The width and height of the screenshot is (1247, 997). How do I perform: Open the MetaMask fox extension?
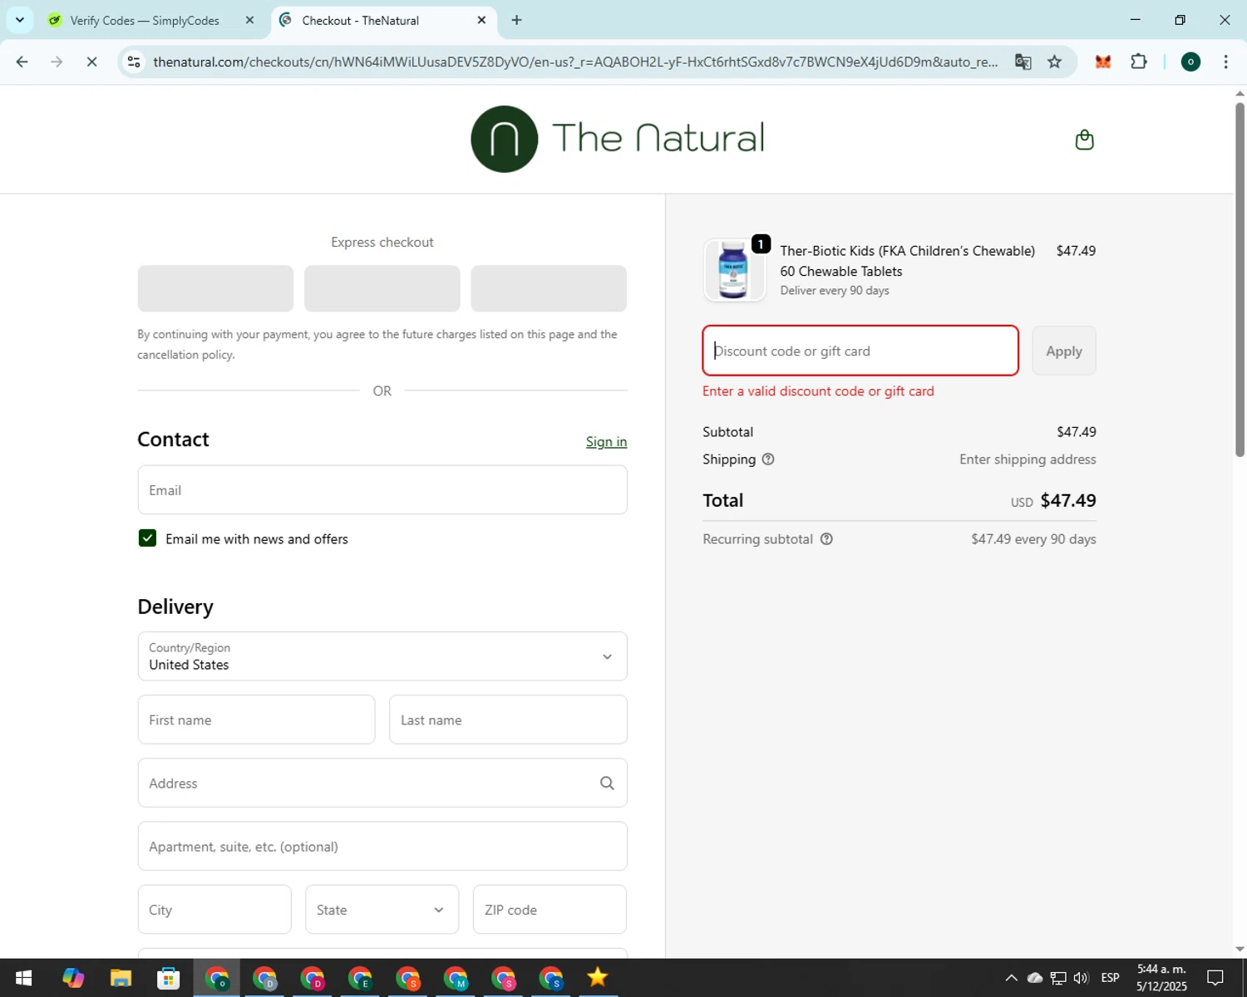coord(1103,61)
